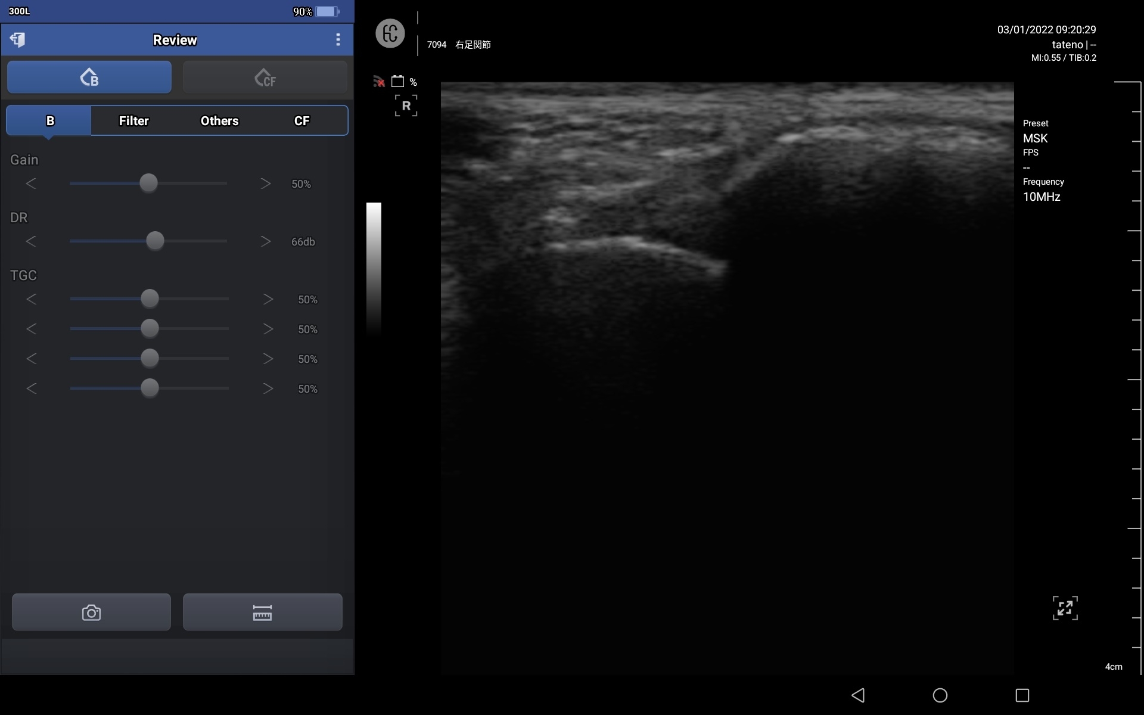
Task: Click the probe battery icon
Action: [x=397, y=82]
